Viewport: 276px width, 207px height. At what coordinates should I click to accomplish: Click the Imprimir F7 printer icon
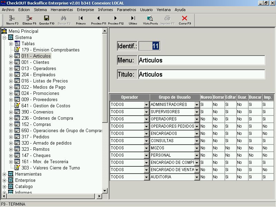point(167,18)
